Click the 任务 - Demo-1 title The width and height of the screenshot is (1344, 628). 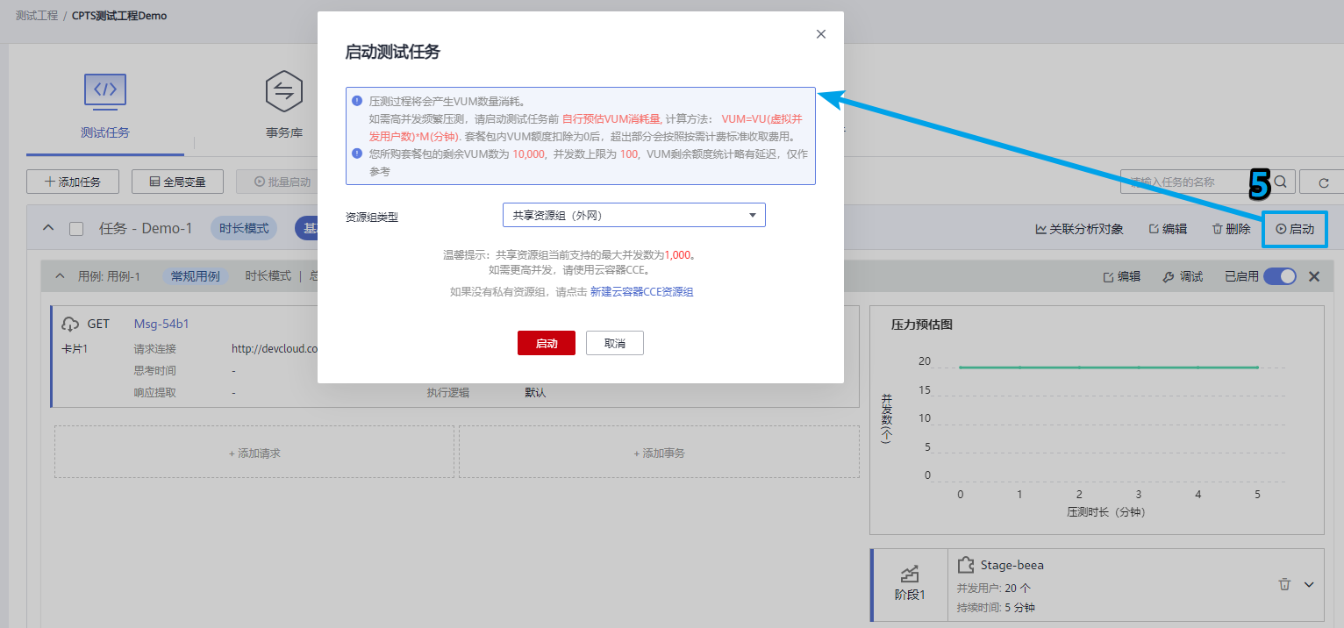coord(146,229)
